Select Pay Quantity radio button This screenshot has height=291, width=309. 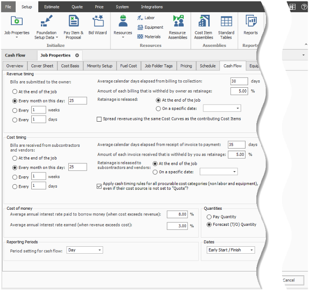click(209, 217)
